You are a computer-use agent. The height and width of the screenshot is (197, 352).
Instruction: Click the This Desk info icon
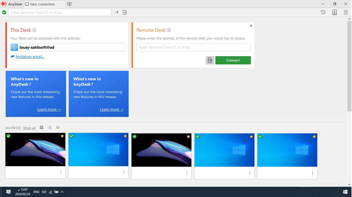(34, 30)
